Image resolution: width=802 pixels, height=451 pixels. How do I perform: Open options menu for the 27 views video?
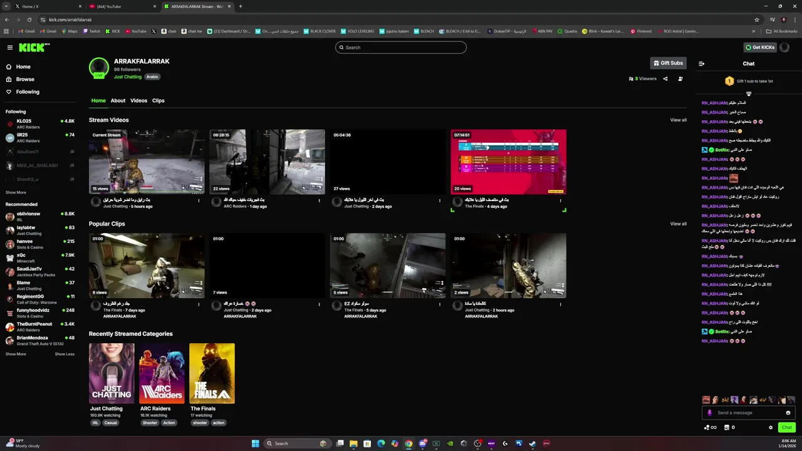[439, 201]
